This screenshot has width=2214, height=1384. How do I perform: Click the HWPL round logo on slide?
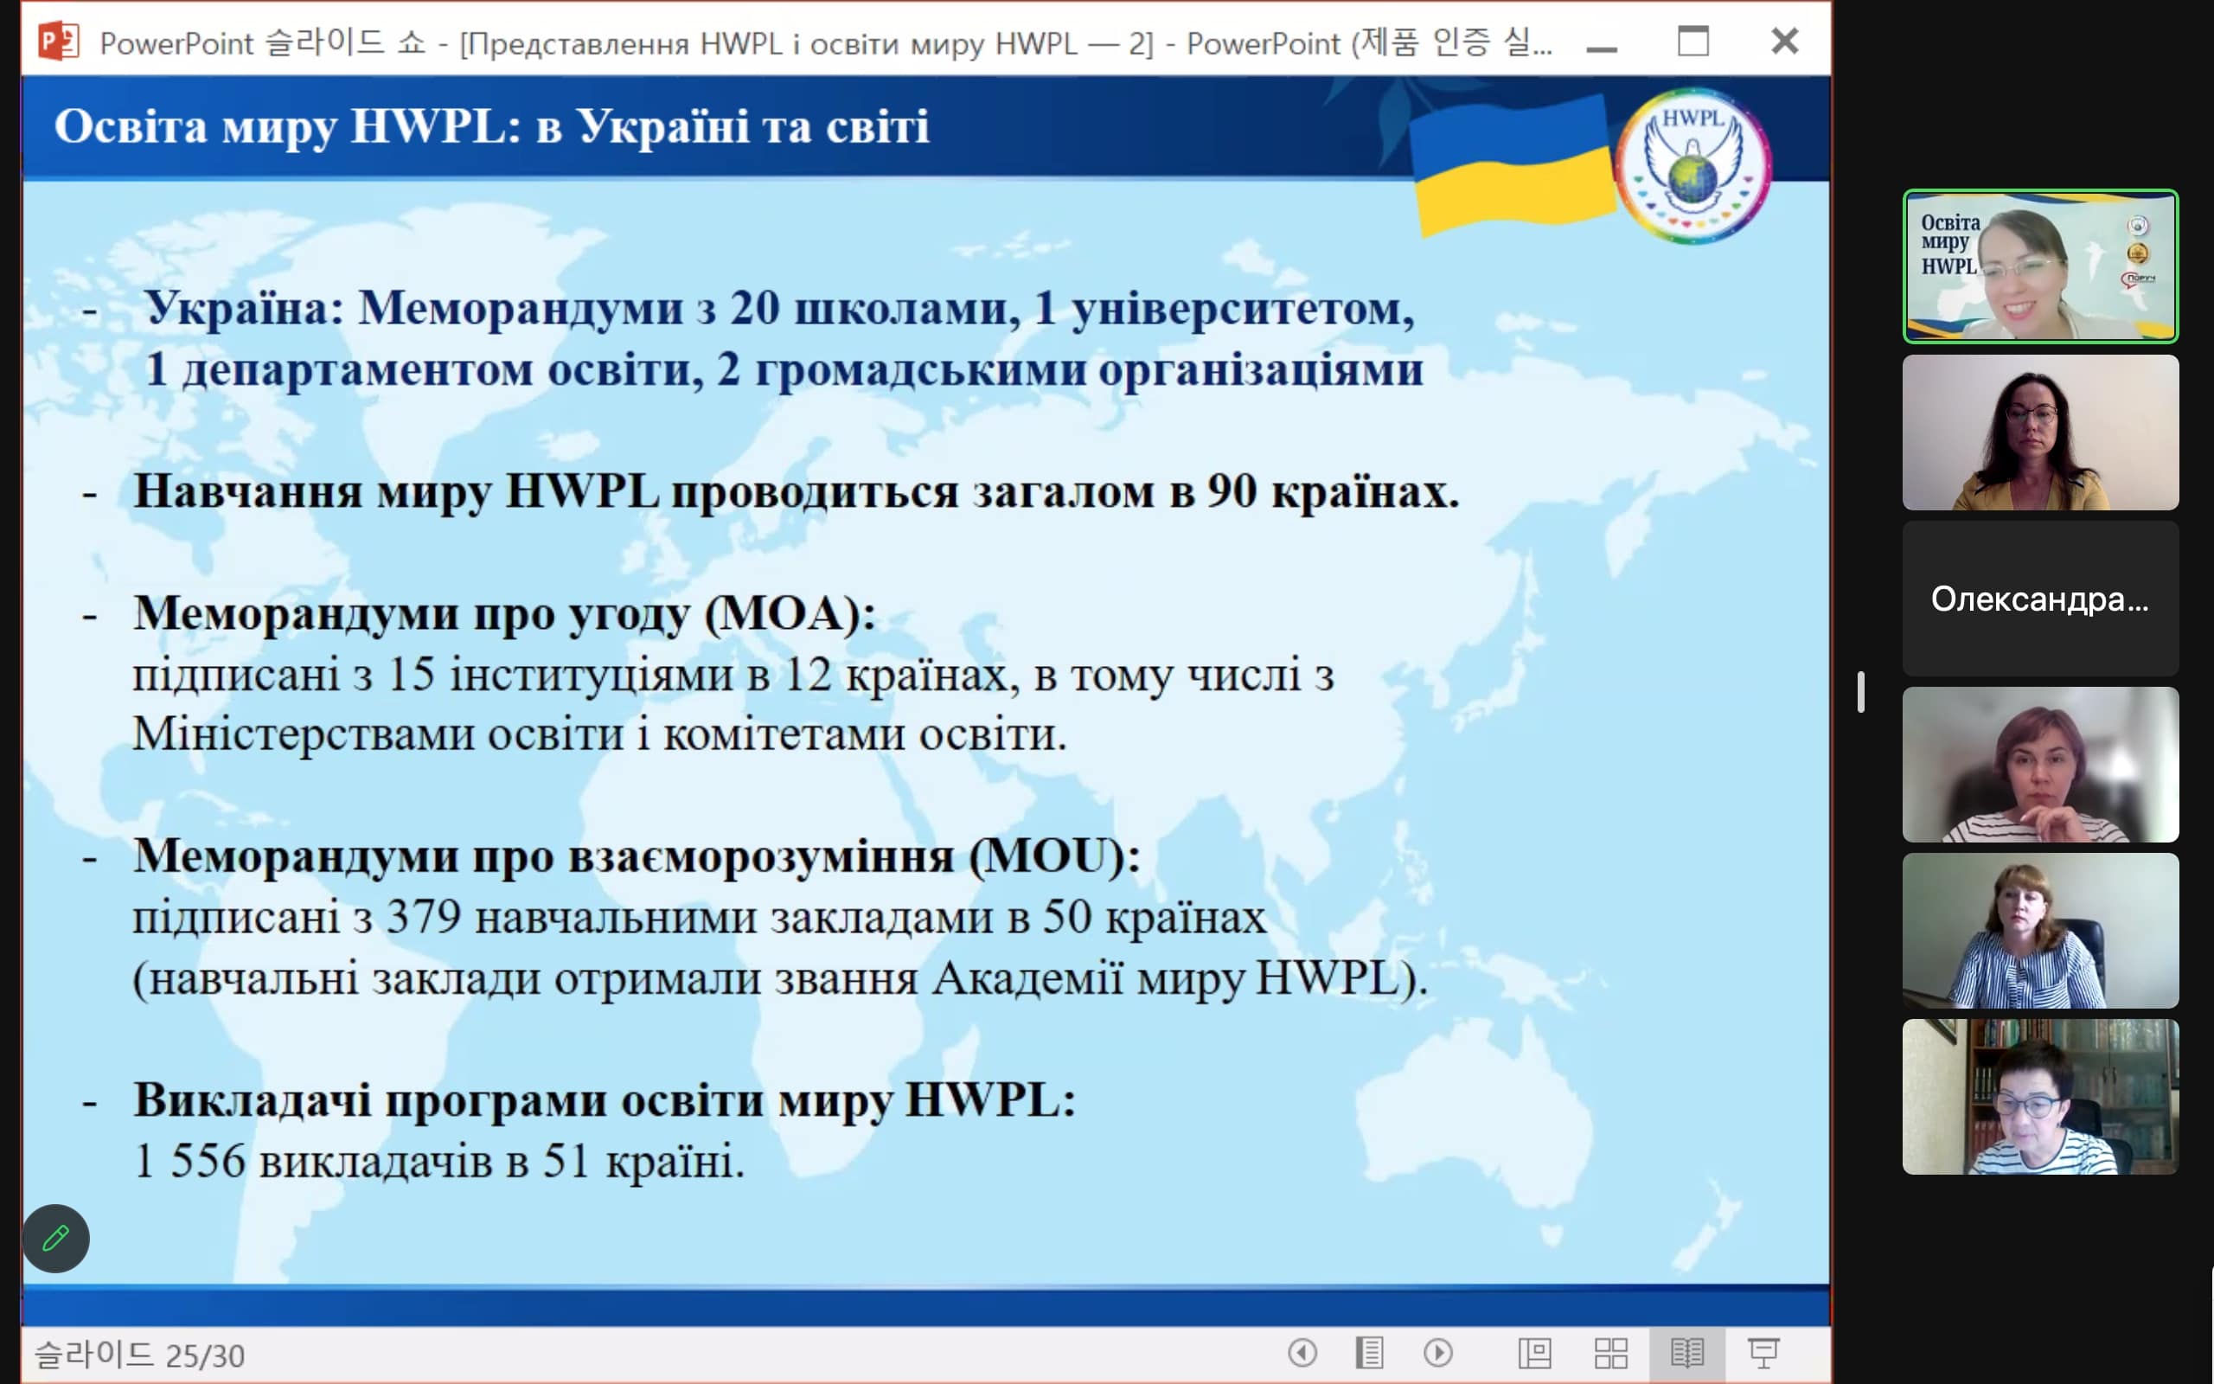[x=1692, y=167]
